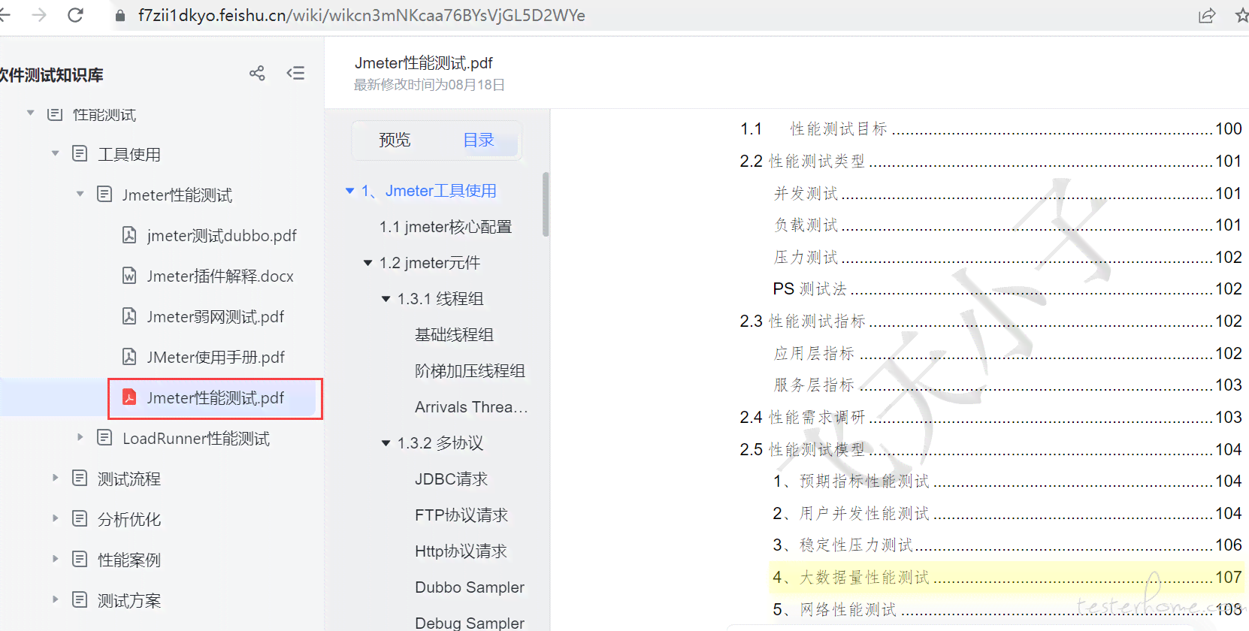Open Jmeter插件解释.docx in the tree
The width and height of the screenshot is (1249, 631).
[220, 276]
